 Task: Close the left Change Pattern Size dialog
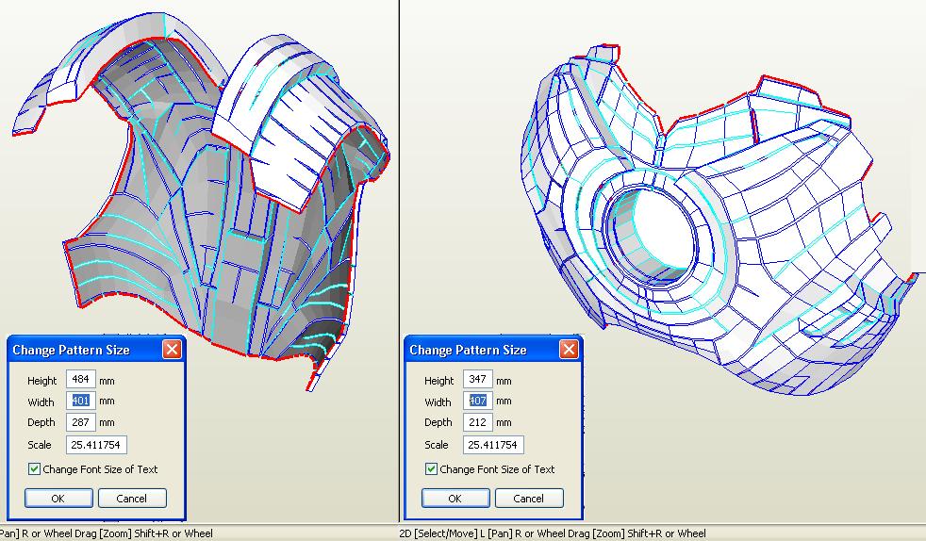(172, 350)
